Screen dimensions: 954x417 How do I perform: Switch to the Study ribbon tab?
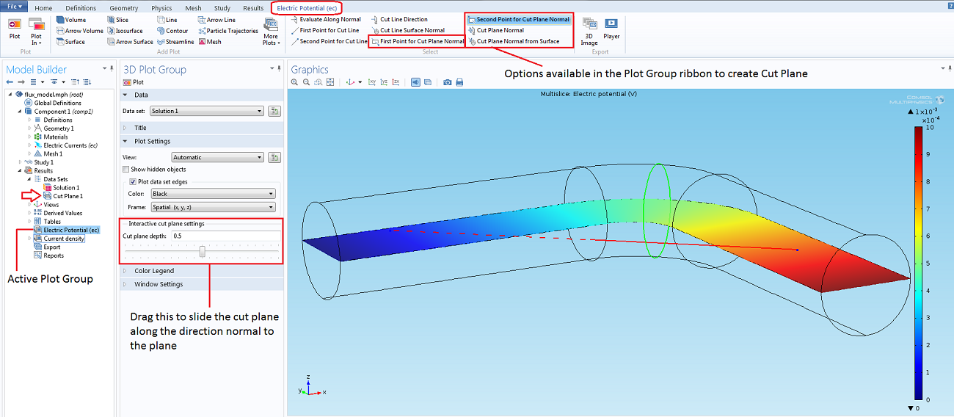point(222,8)
